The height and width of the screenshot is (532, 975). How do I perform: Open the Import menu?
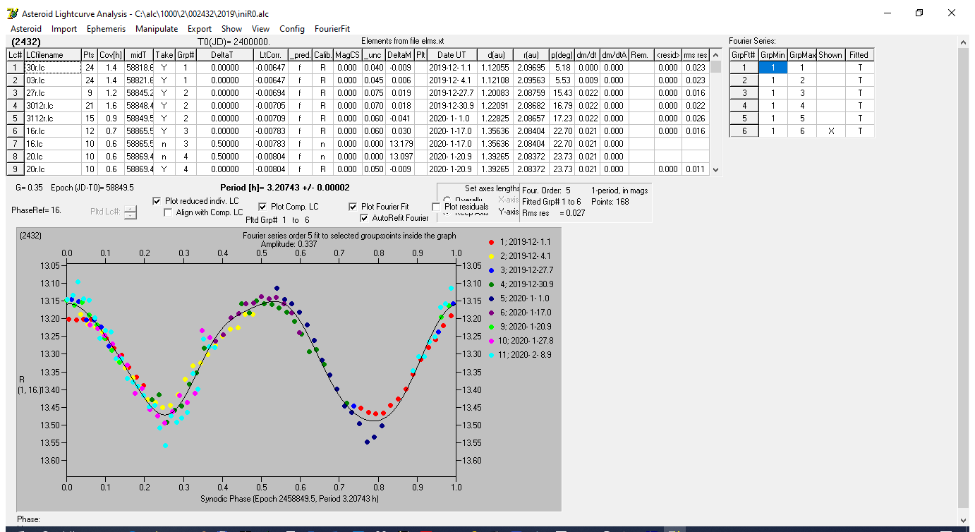(x=64, y=29)
